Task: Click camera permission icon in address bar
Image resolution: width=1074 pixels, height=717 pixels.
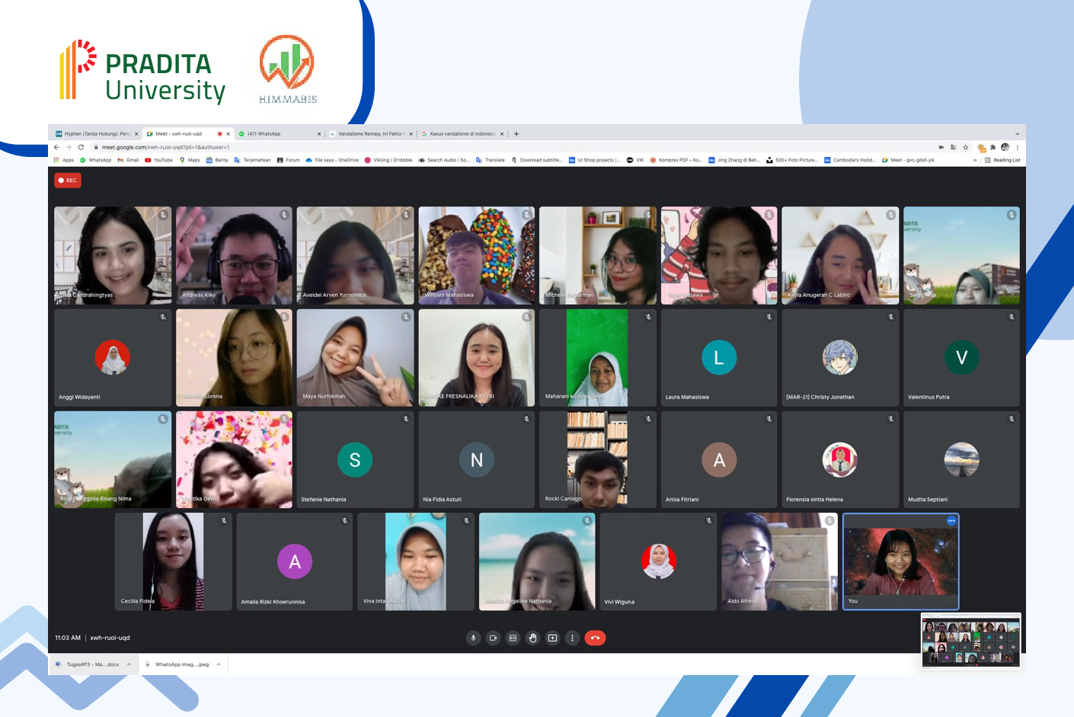Action: [941, 147]
